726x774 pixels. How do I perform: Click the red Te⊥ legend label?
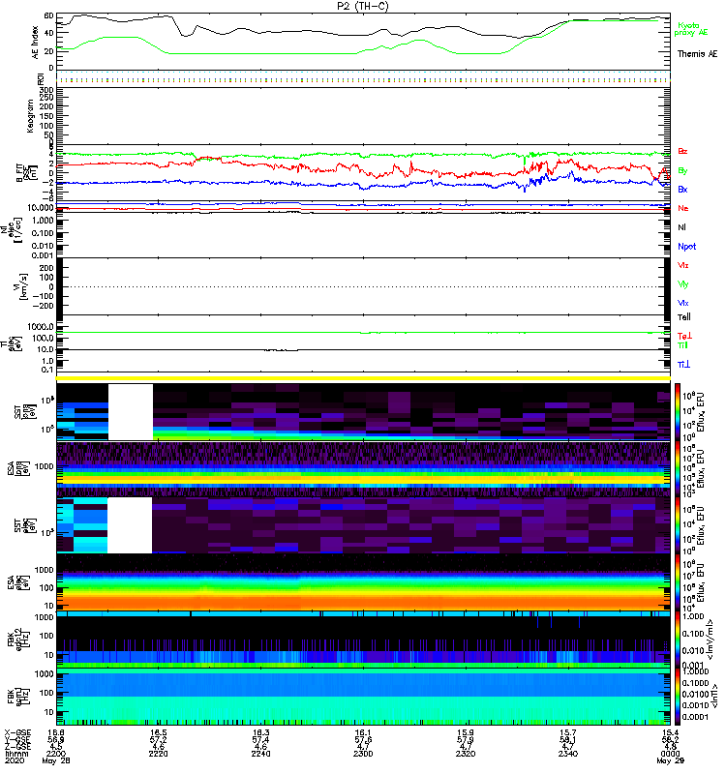tap(684, 336)
